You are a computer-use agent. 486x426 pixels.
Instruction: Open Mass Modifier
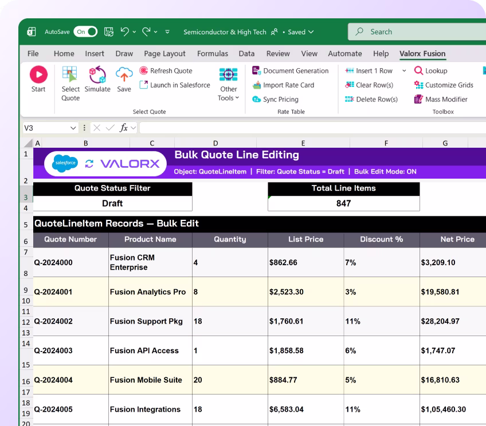click(x=441, y=99)
